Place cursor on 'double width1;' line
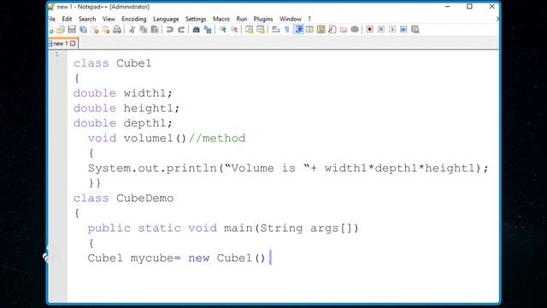Viewport: 547px width, 308px height. (123, 93)
